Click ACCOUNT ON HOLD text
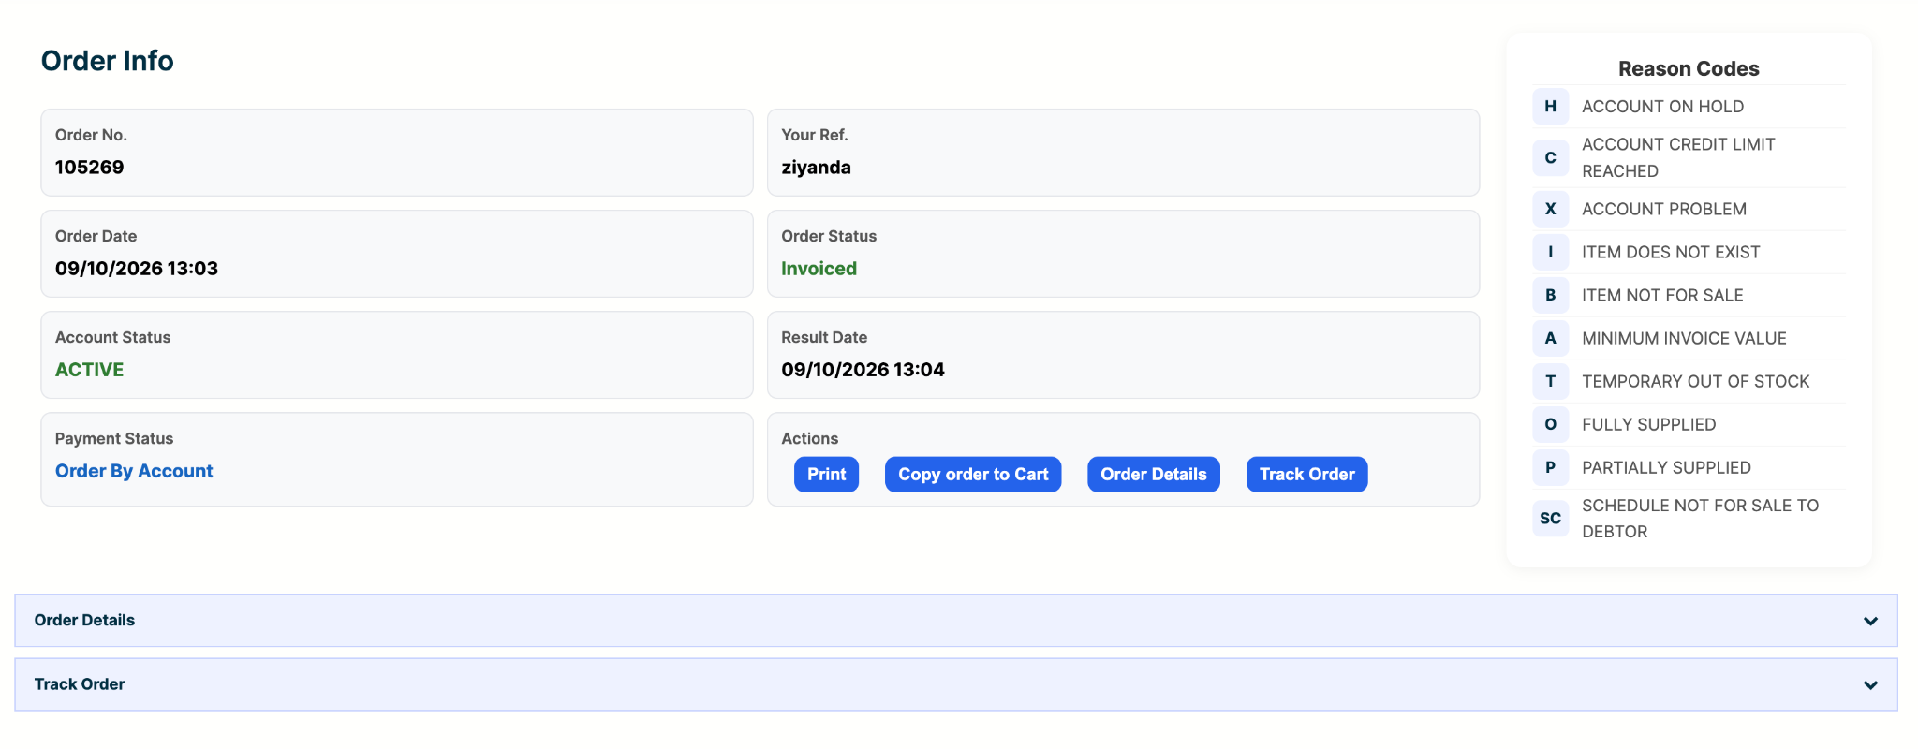The height and width of the screenshot is (749, 1918). pyautogui.click(x=1662, y=107)
